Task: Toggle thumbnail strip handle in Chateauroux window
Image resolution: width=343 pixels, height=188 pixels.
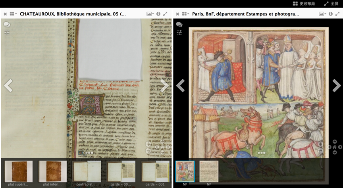Action: pos(89,153)
